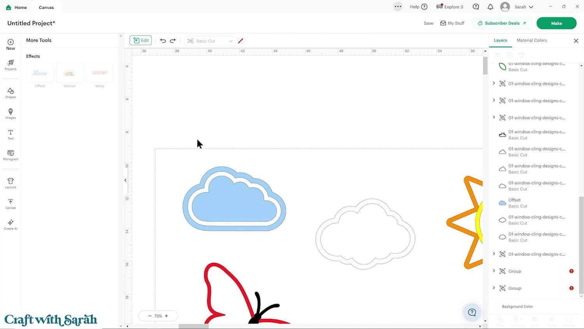Click the pen color swatch
584x329 pixels.
coord(241,41)
